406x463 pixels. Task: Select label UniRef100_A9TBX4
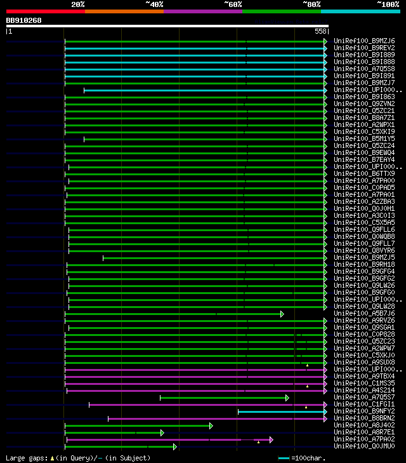click(364, 377)
